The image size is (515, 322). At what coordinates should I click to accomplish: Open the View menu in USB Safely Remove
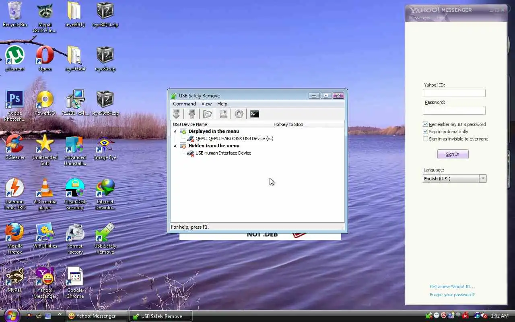pyautogui.click(x=206, y=104)
